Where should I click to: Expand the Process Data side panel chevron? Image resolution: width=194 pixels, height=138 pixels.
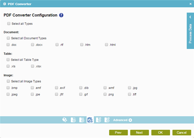[190, 17]
